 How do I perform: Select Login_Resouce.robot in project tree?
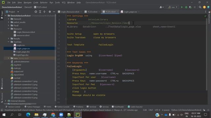click(x=26, y=32)
